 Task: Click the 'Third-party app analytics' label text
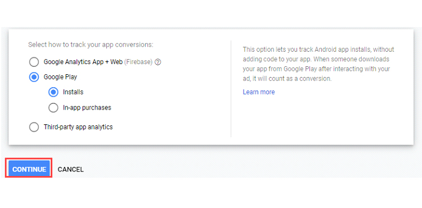(78, 127)
